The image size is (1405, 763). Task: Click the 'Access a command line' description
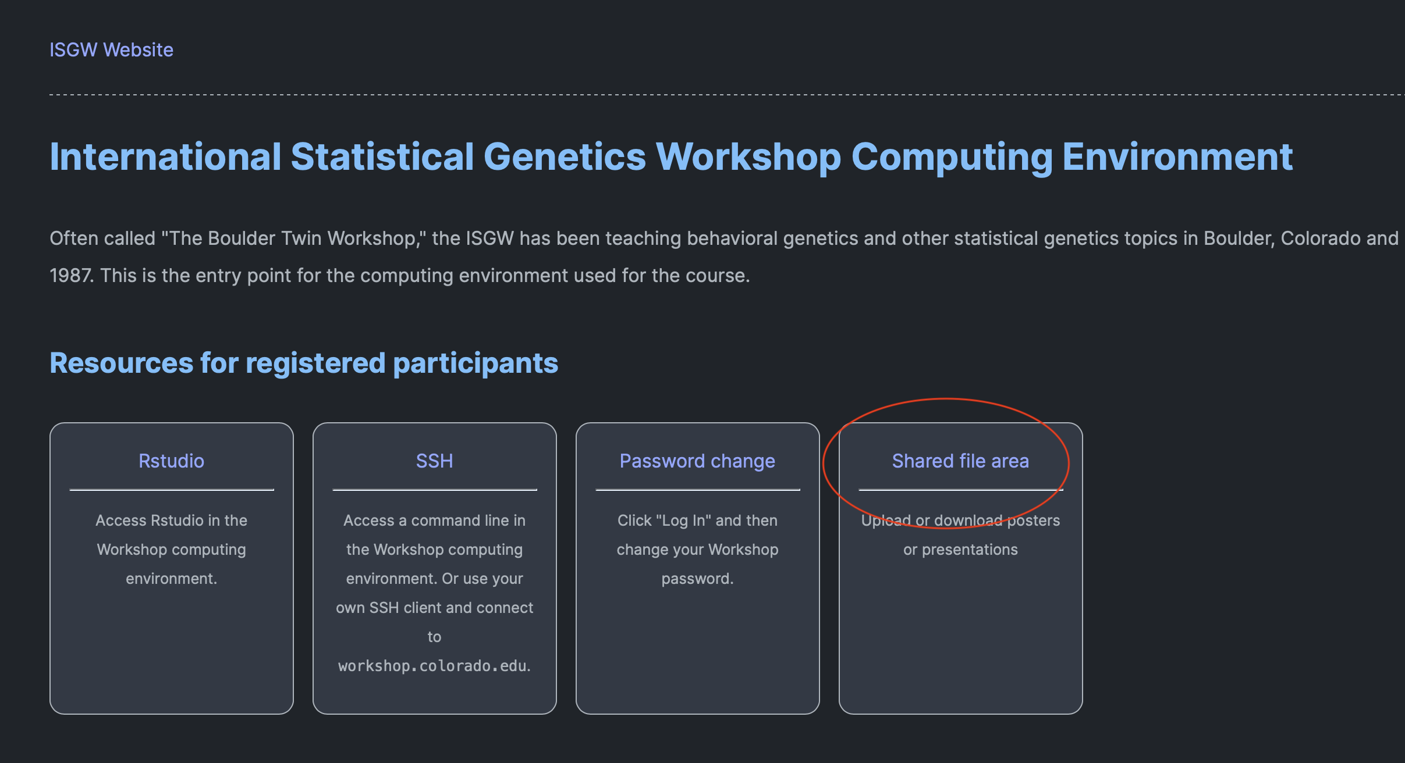pyautogui.click(x=434, y=593)
